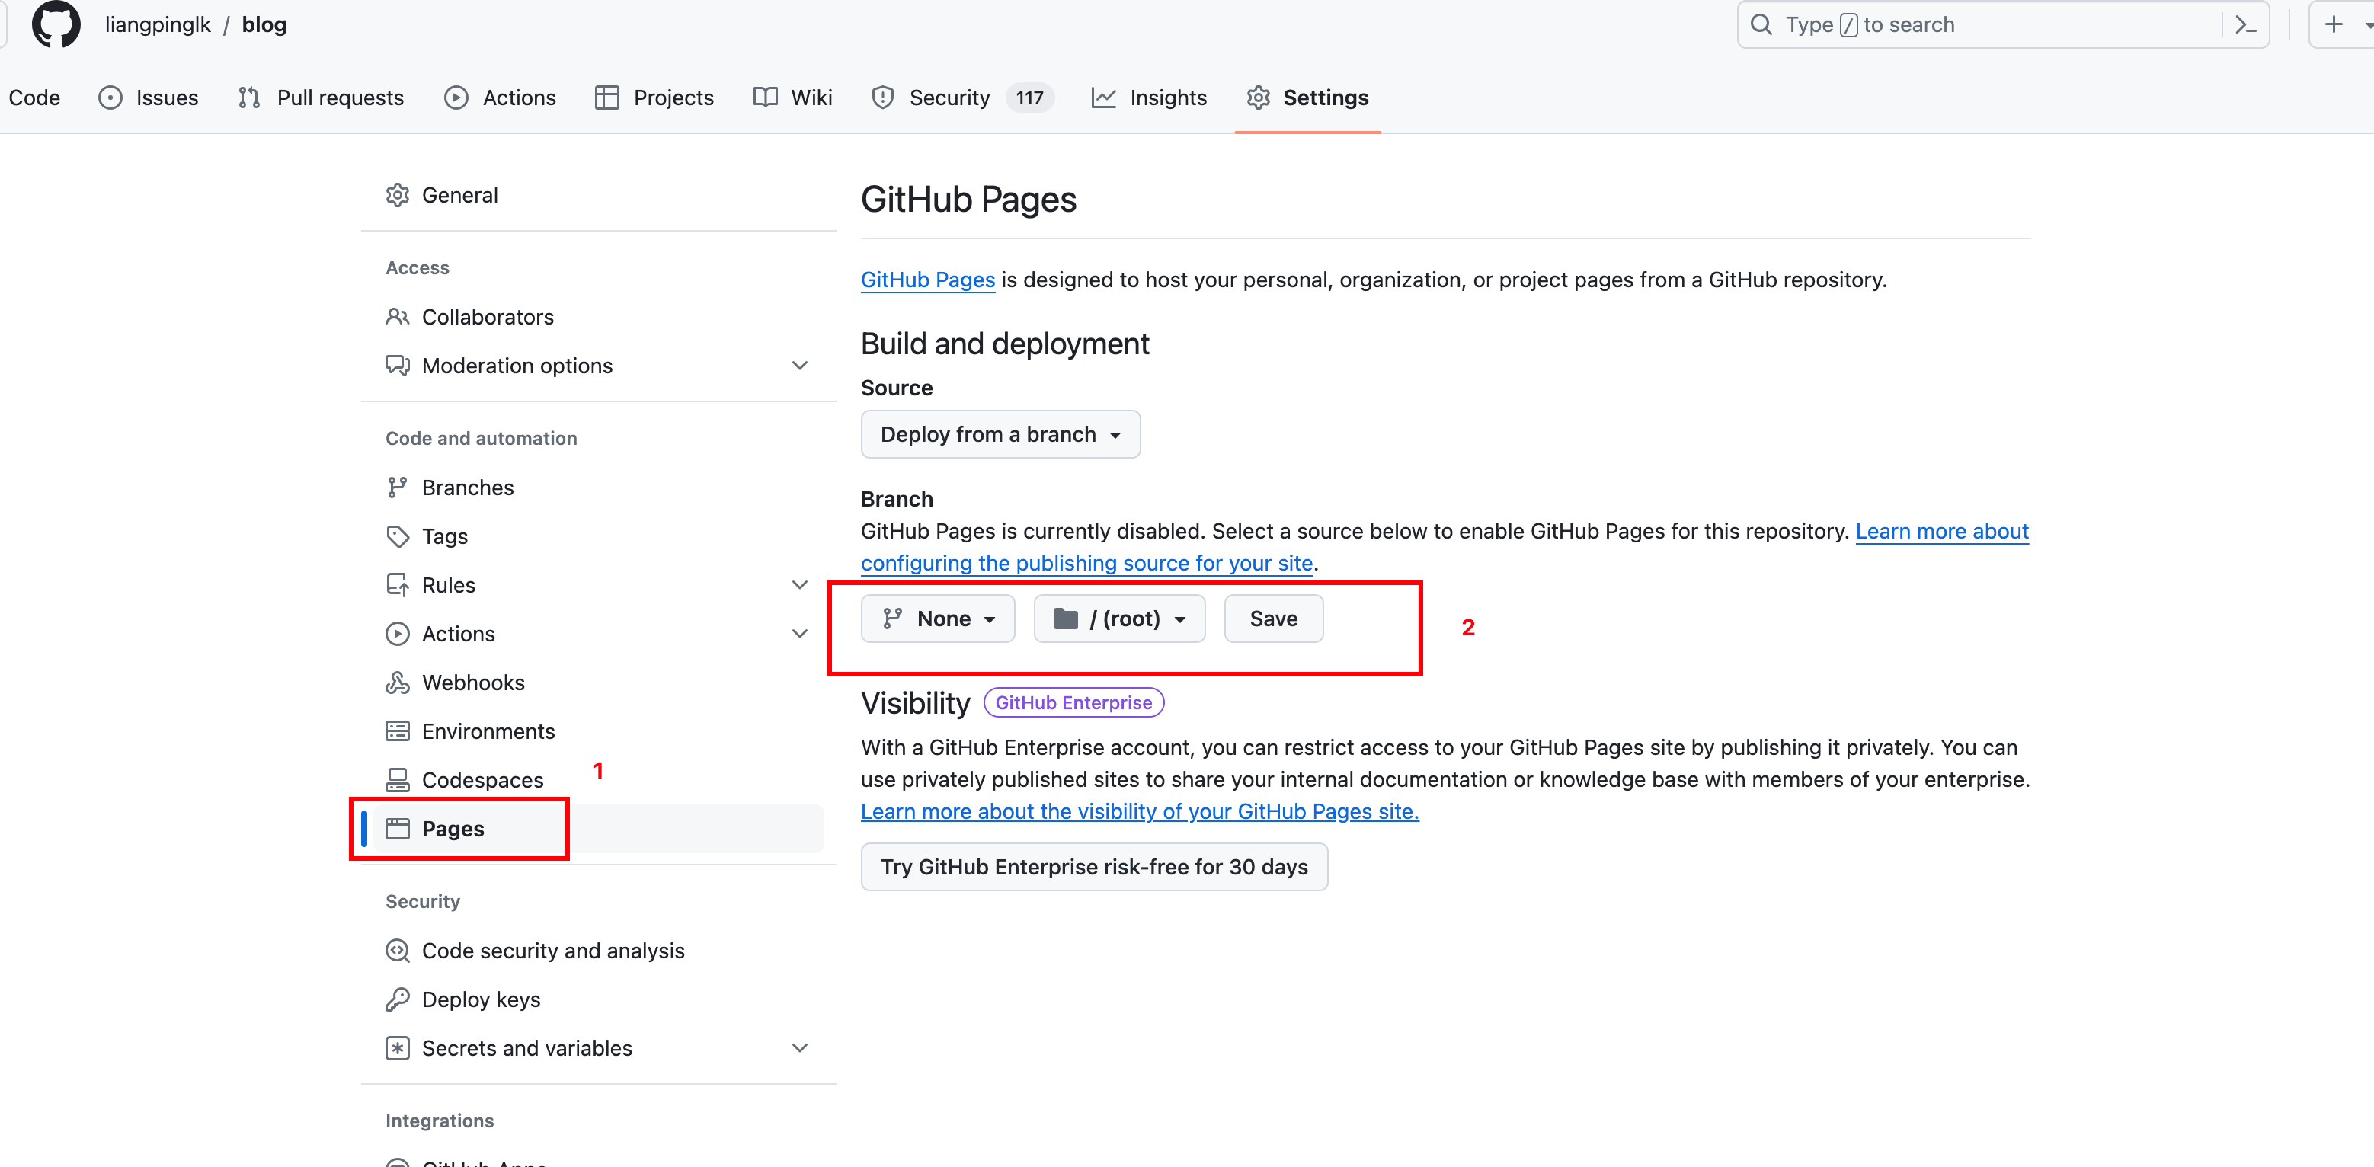Click the Tags label icon
2374x1167 pixels.
pyautogui.click(x=397, y=536)
